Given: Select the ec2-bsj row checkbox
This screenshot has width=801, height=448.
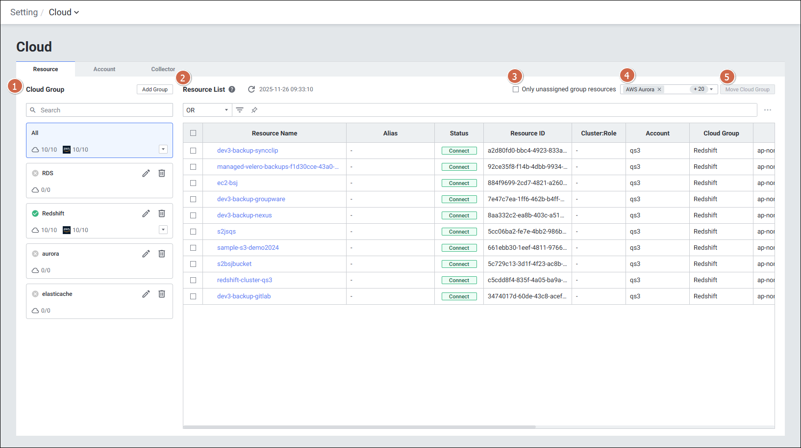Looking at the screenshot, I should (193, 183).
